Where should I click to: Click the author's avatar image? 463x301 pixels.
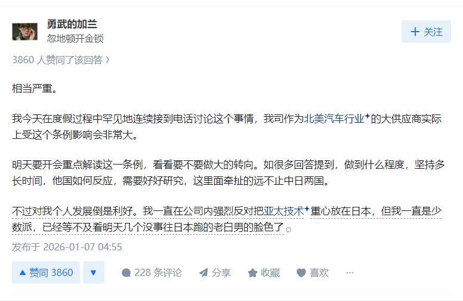click(24, 31)
